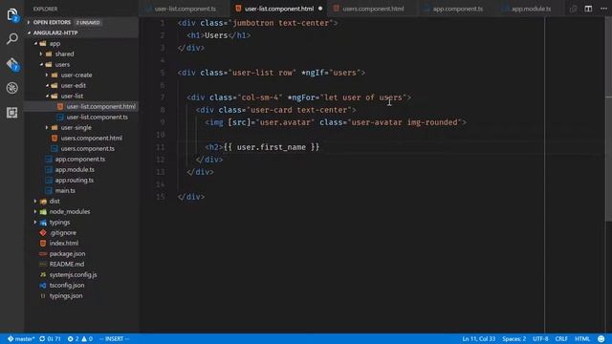Click the ngFor attribute on line 7
Image resolution: width=612 pixels, height=344 pixels.
point(301,97)
